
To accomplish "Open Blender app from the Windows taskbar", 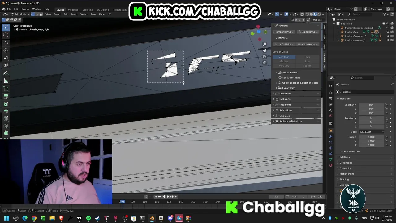I will pyautogui.click(x=152, y=218).
